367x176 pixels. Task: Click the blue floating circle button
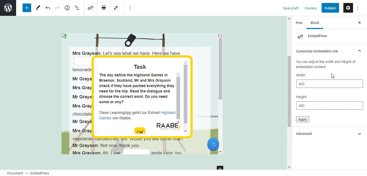213,144
